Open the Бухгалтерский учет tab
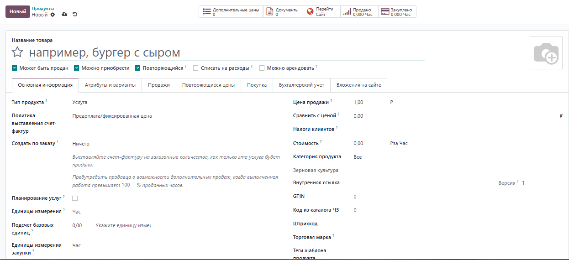 301,85
